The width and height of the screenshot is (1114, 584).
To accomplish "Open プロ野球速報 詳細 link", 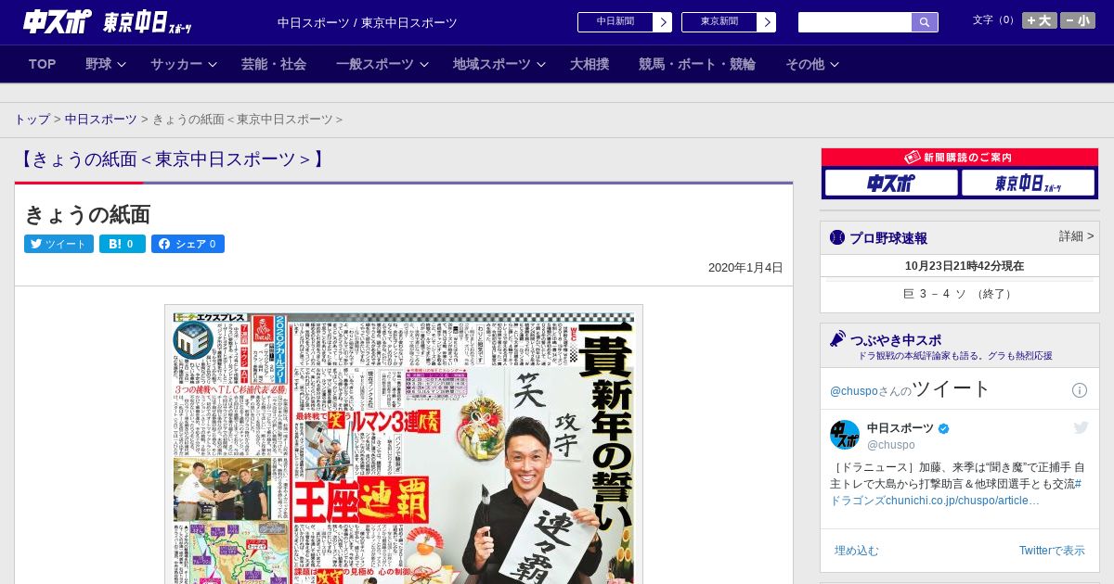I will pos(1076,236).
